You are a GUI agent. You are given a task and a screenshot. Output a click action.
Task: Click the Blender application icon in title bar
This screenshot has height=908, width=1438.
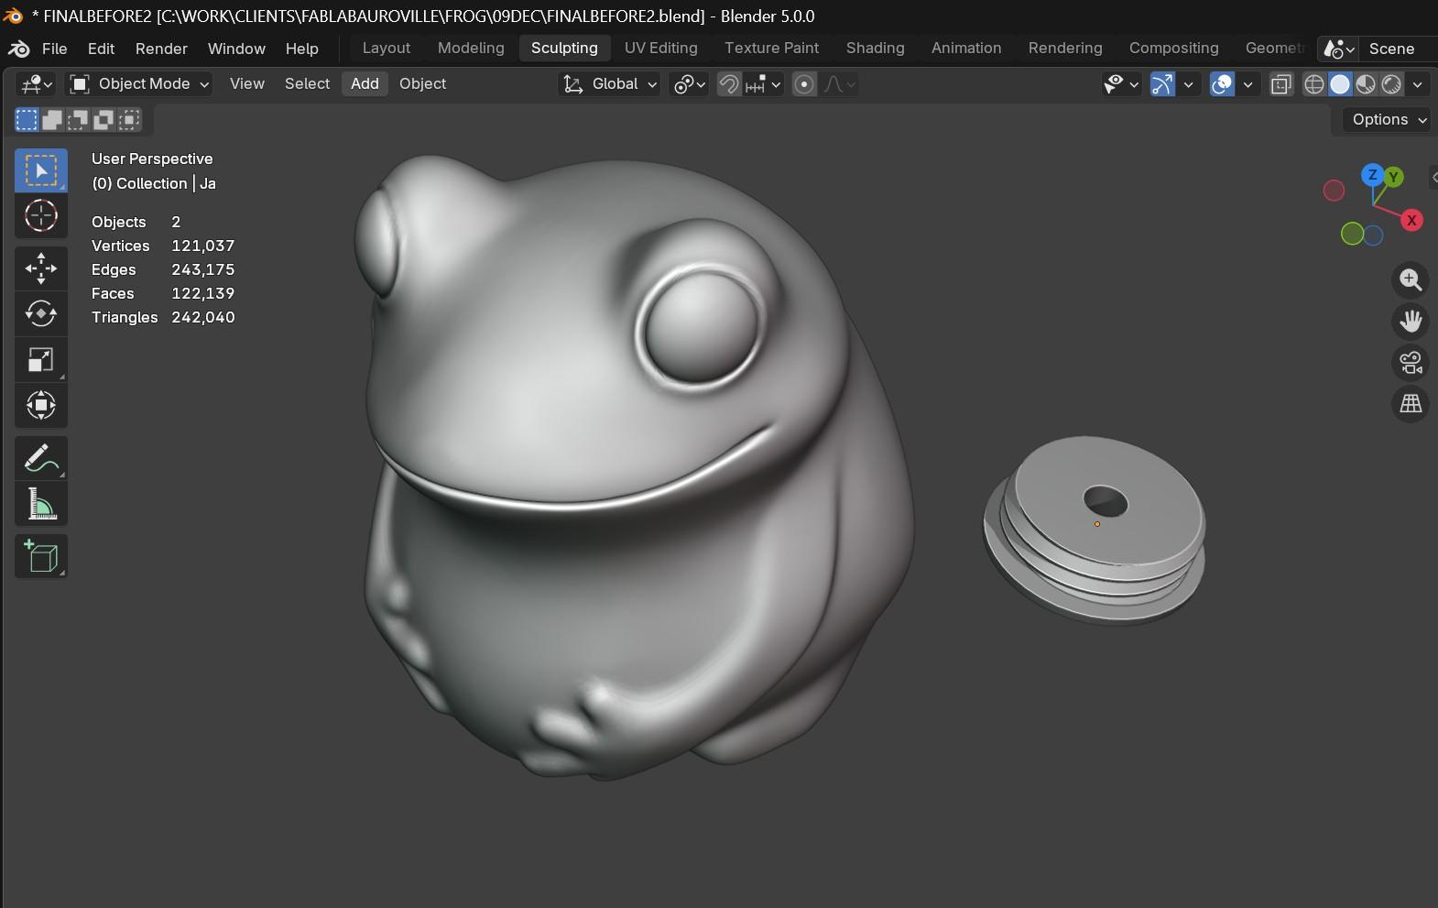(13, 16)
